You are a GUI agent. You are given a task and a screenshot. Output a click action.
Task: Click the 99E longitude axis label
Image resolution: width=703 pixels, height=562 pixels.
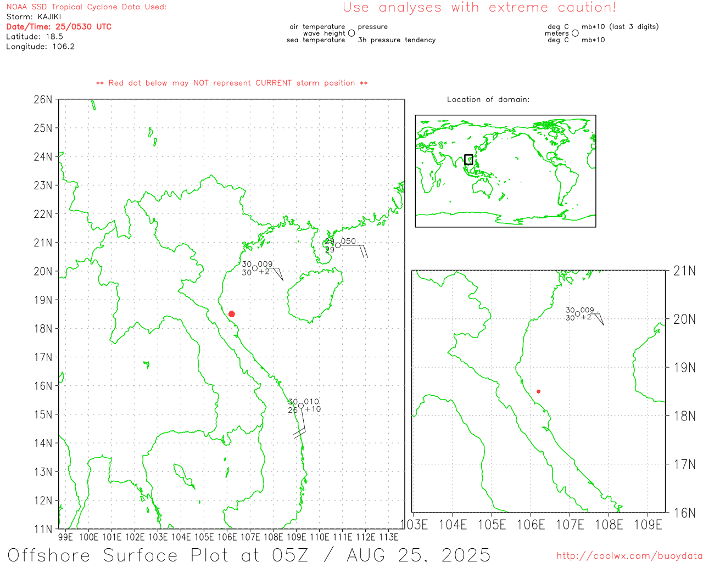coord(65,537)
